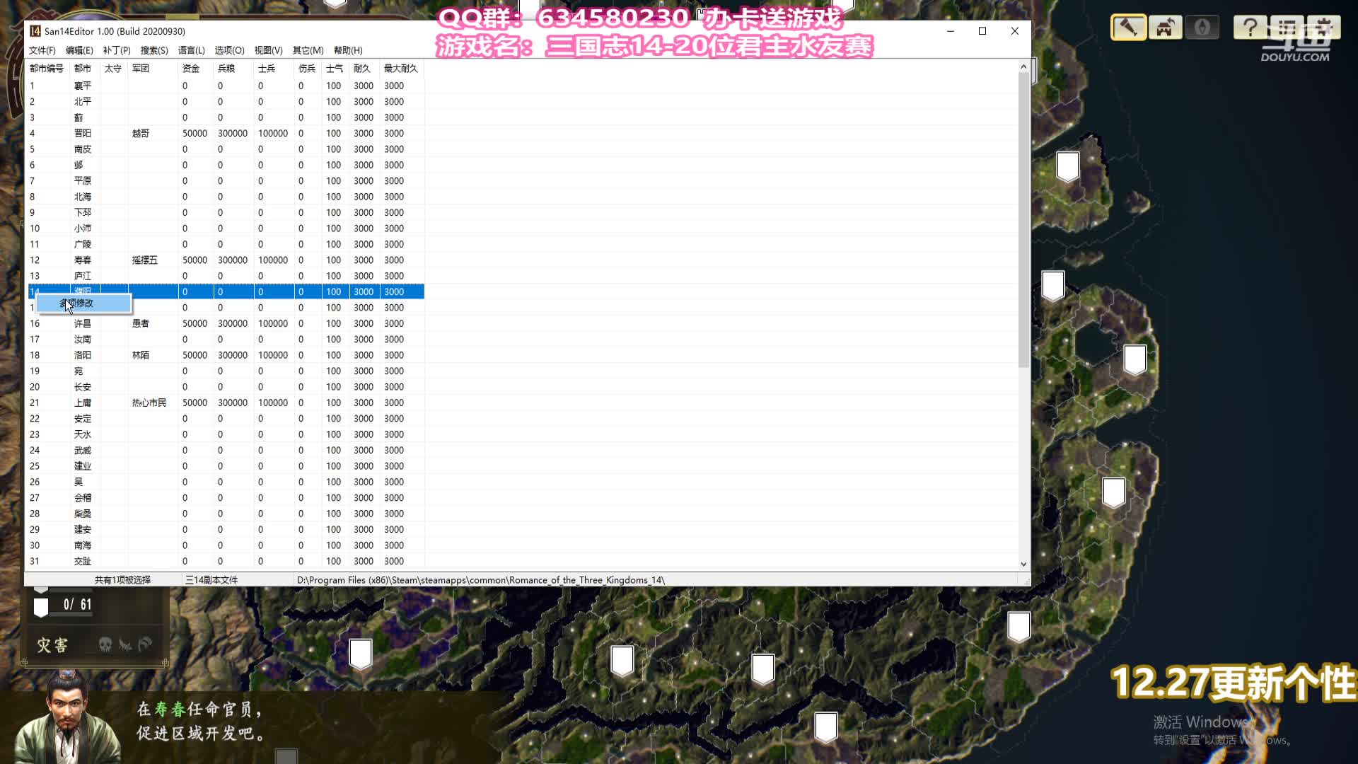Viewport: 1358px width, 764px height.
Task: Select the city row 汝南
Action: [x=226, y=339]
